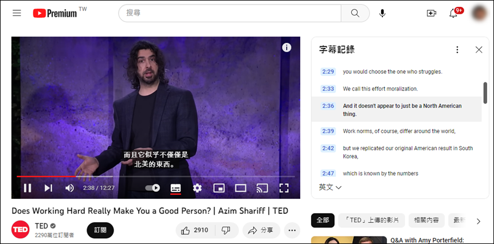The width and height of the screenshot is (494, 244).
Task: Click the 分享 share button
Action: click(x=261, y=230)
